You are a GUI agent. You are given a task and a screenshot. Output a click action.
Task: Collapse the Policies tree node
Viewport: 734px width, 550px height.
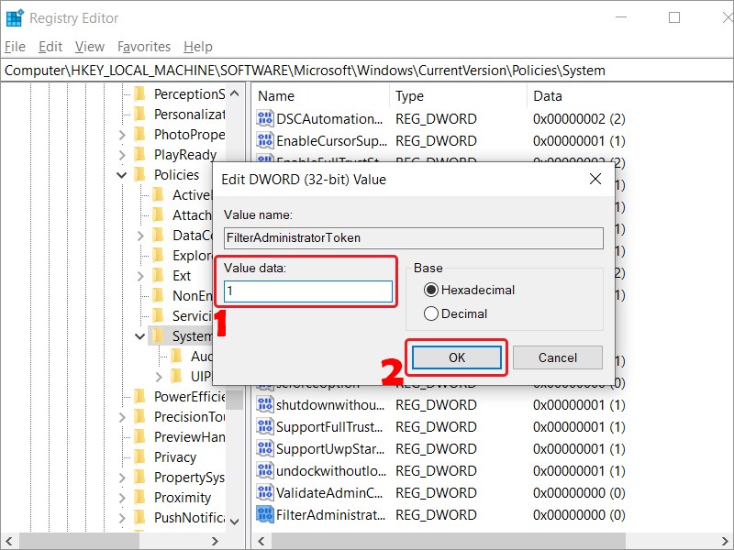122,175
